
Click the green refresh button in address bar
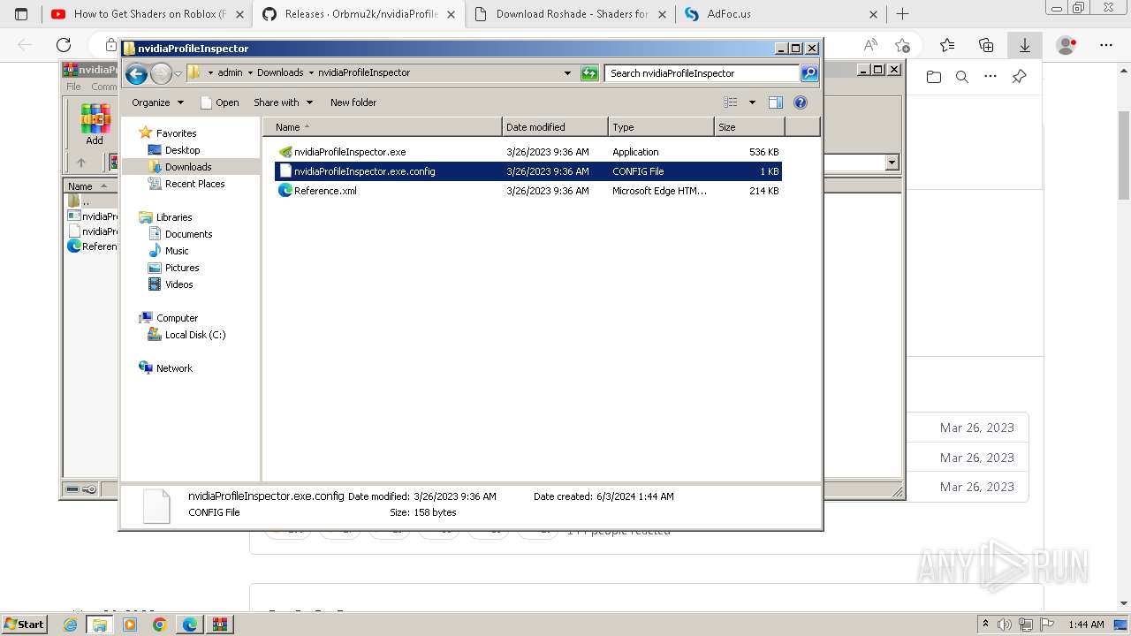(x=589, y=73)
